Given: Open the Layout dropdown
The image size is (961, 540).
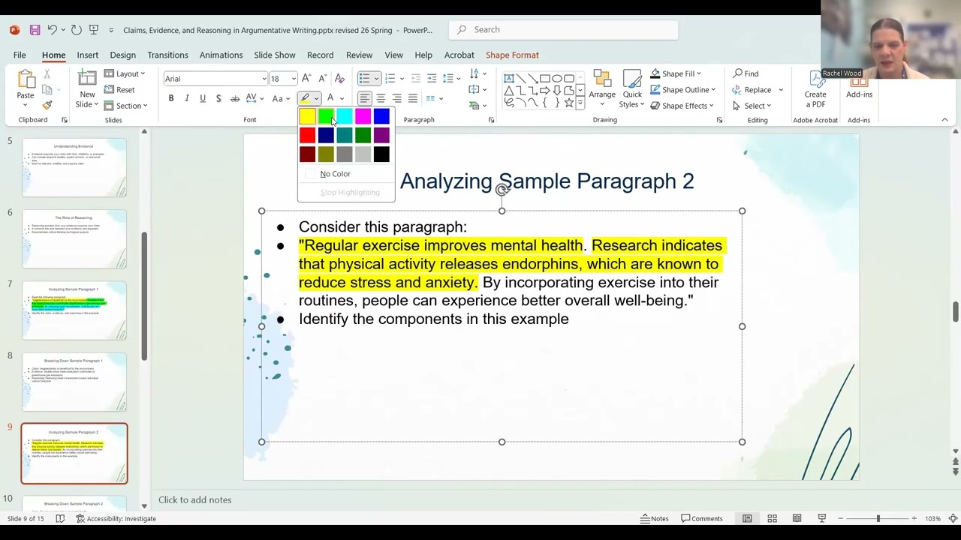Looking at the screenshot, I should click(x=125, y=73).
